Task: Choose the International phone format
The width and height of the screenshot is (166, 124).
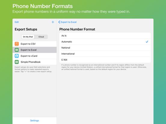Action: (x=105, y=54)
